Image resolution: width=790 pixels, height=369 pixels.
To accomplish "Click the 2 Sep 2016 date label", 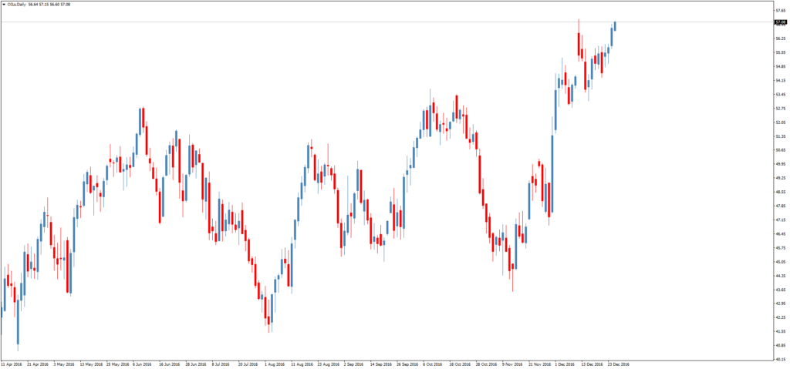I will pyautogui.click(x=353, y=364).
